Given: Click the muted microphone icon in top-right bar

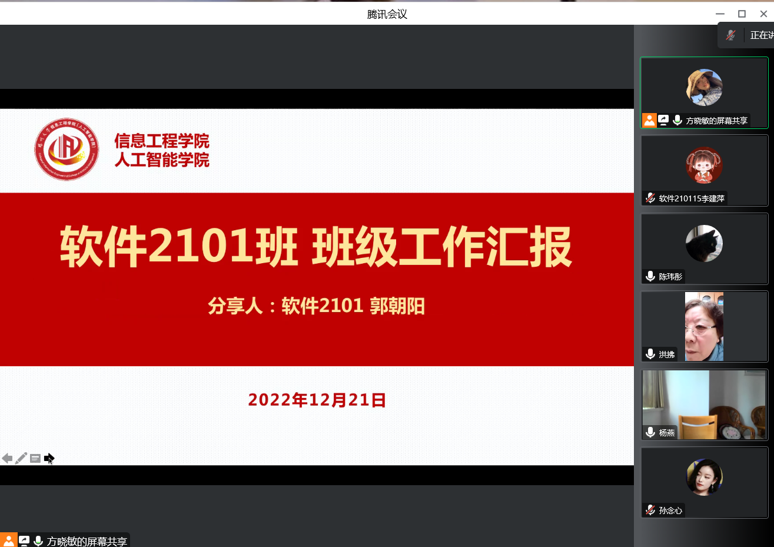Looking at the screenshot, I should 730,35.
